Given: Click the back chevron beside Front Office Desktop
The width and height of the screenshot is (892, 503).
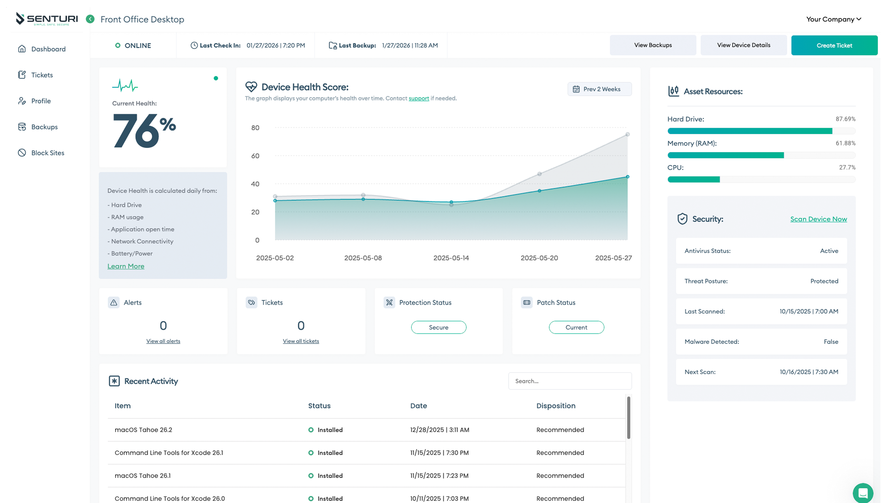Looking at the screenshot, I should coord(90,19).
